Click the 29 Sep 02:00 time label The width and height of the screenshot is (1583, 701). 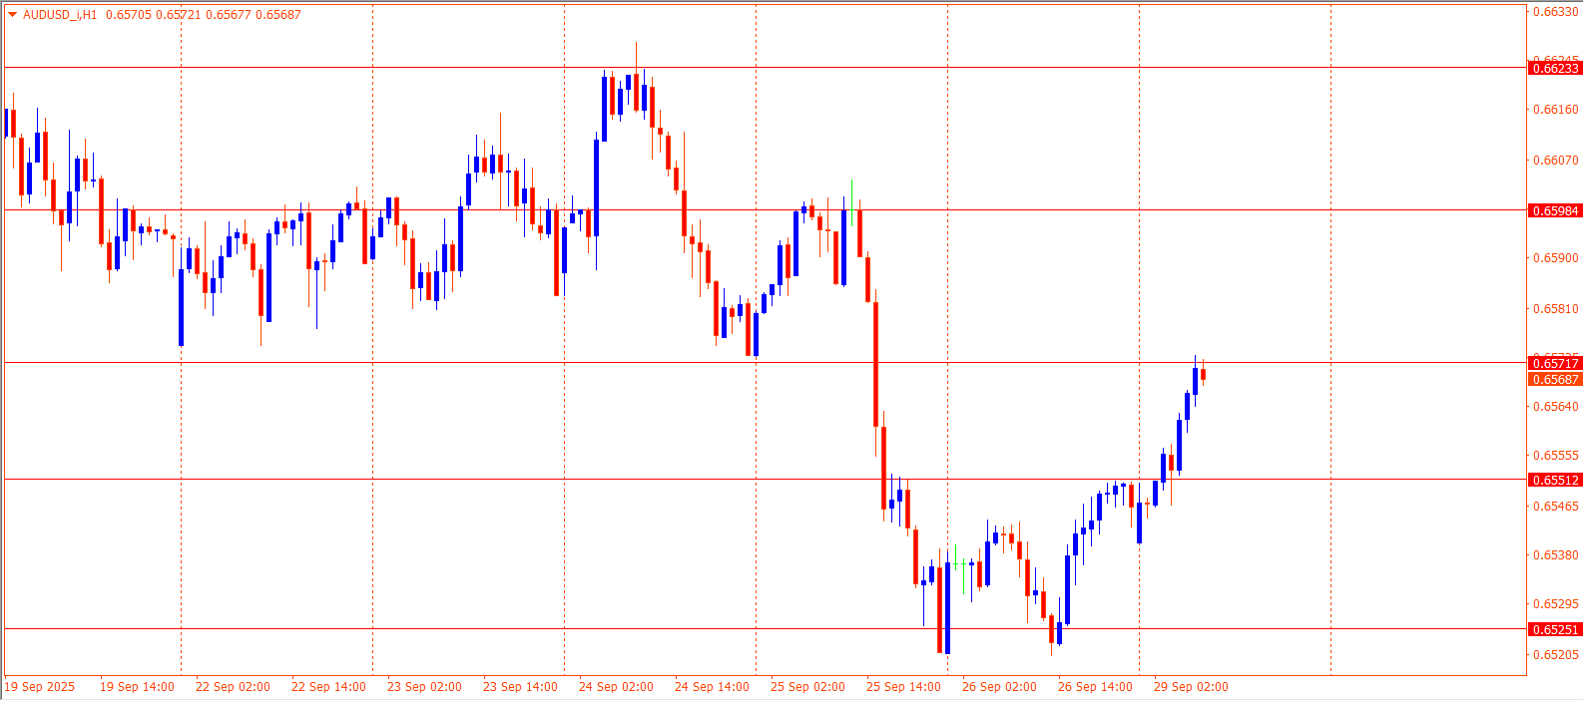[x=1191, y=687]
